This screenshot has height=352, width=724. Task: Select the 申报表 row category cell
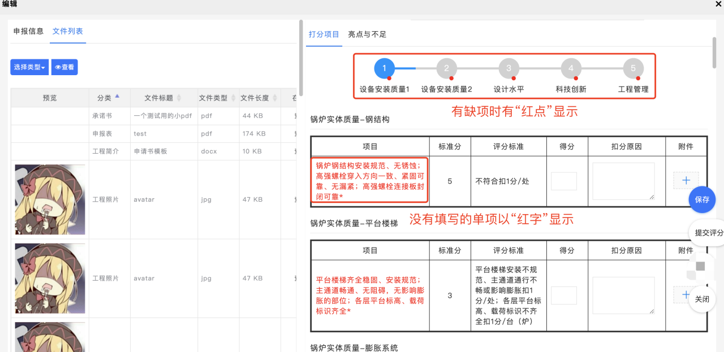coord(110,134)
